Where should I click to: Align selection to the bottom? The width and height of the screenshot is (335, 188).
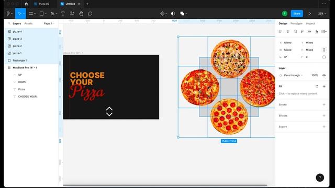pyautogui.click(x=317, y=31)
